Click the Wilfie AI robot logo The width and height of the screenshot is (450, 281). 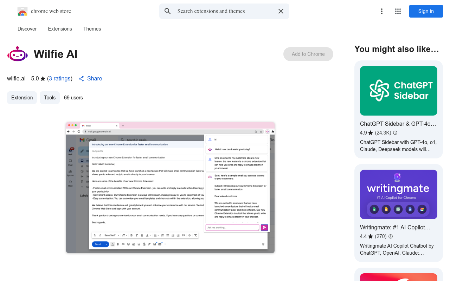[18, 54]
